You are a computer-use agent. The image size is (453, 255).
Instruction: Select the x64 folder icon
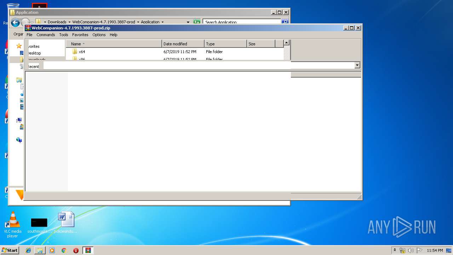pos(75,52)
